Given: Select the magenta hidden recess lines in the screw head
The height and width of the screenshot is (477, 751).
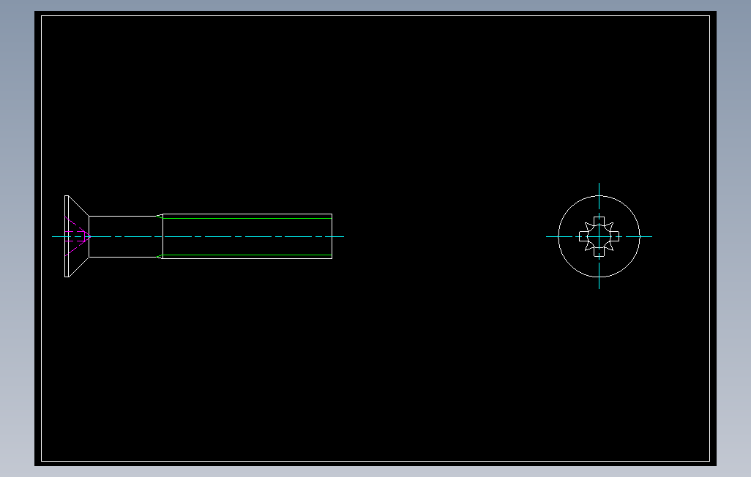Looking at the screenshot, I should [77, 236].
